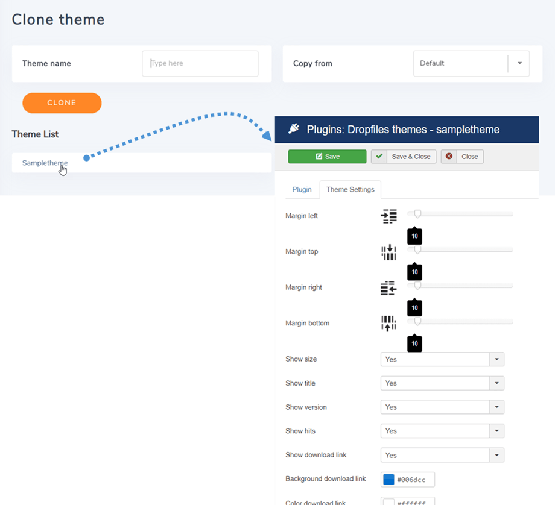
Task: Click the Margin left indent icon
Action: point(388,216)
